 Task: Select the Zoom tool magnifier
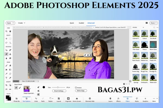coord(7,31)
